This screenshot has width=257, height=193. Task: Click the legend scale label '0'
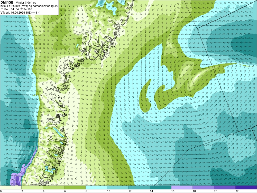coord(1,191)
